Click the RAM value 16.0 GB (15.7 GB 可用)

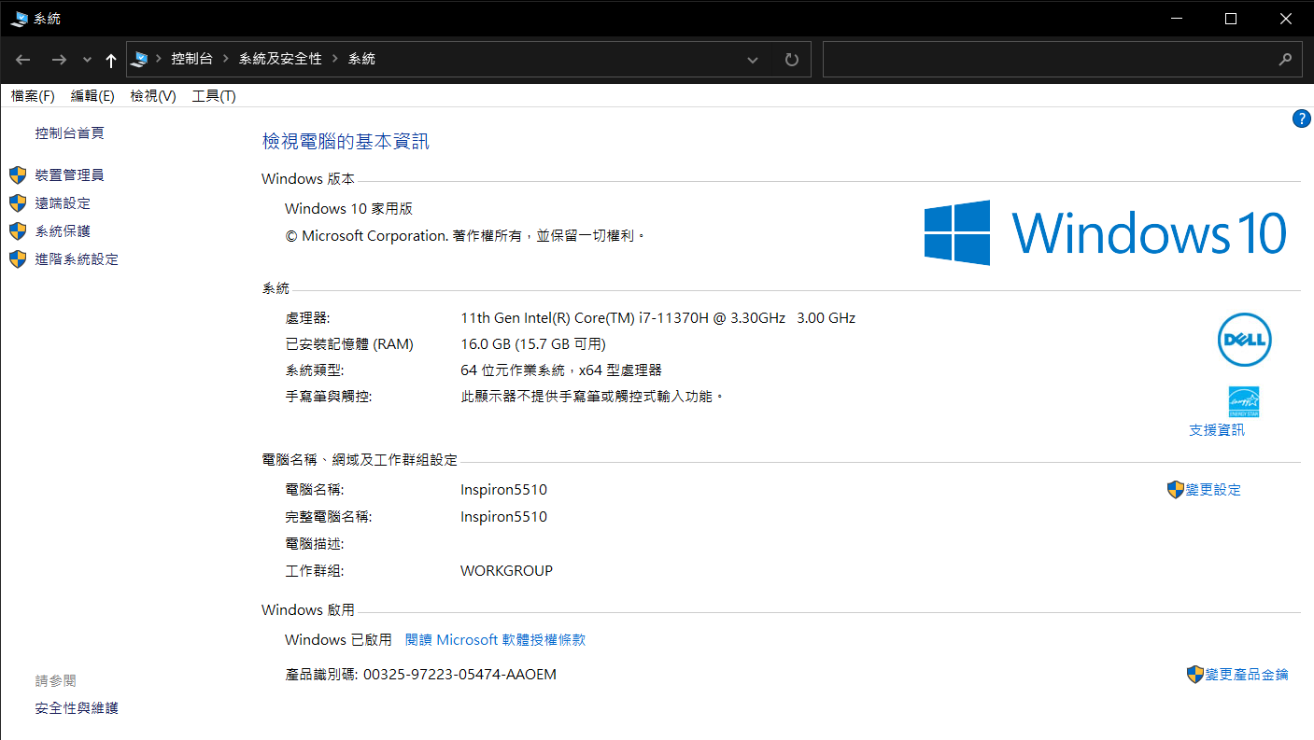[x=533, y=344]
